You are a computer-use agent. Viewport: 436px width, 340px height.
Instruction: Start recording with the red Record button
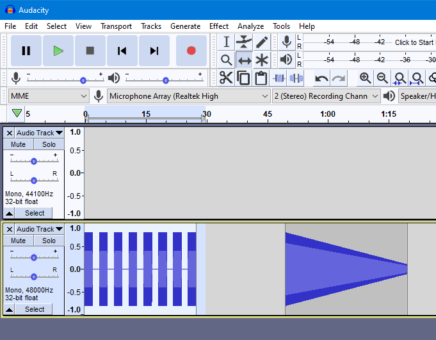pos(191,51)
